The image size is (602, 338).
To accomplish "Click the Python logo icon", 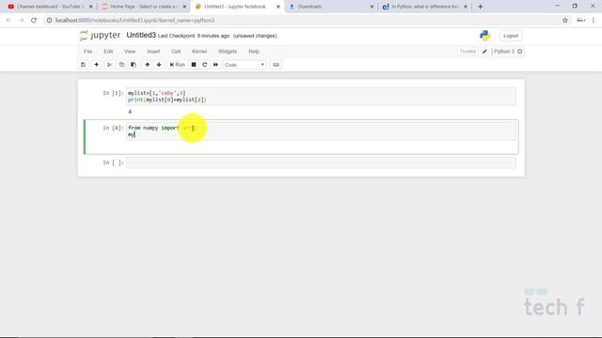I will [x=485, y=36].
